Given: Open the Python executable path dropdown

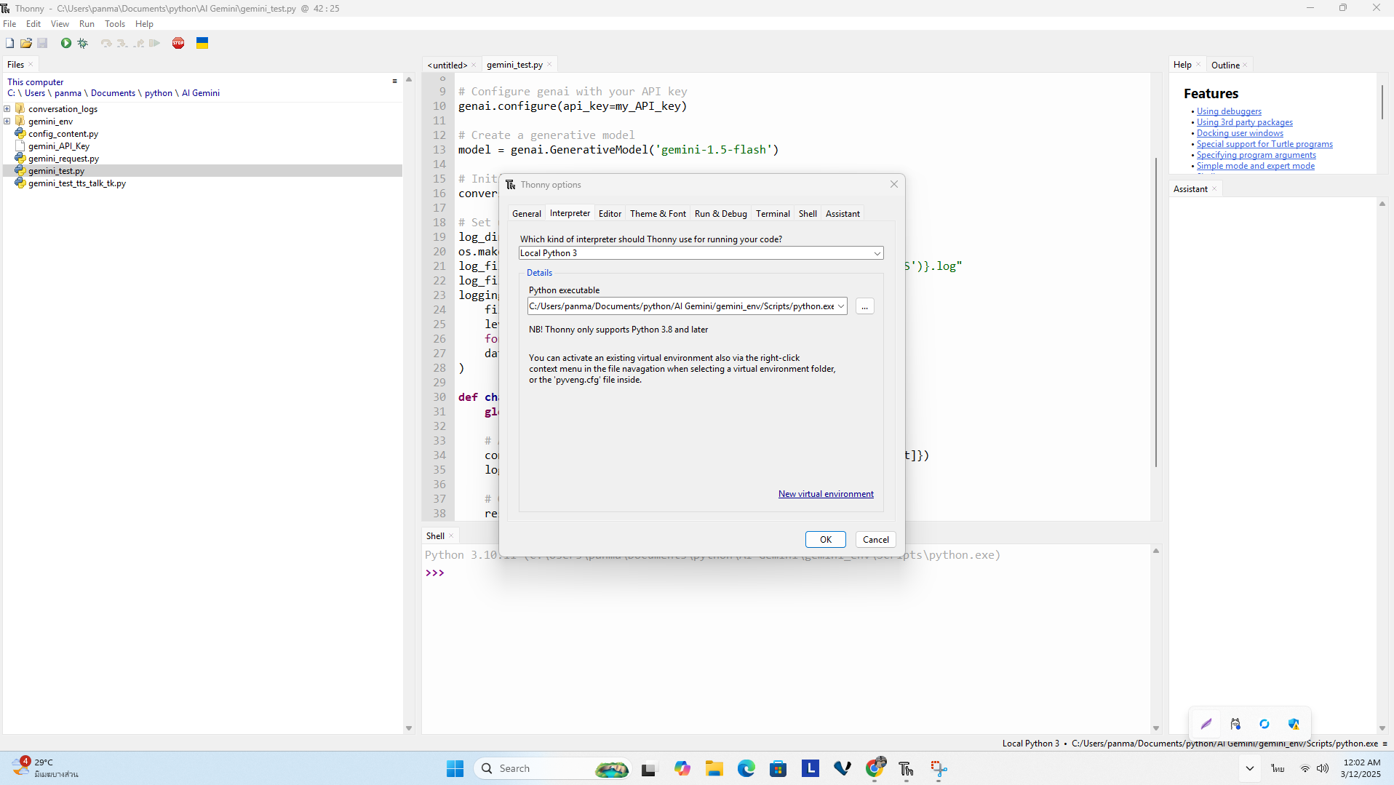Looking at the screenshot, I should [841, 306].
